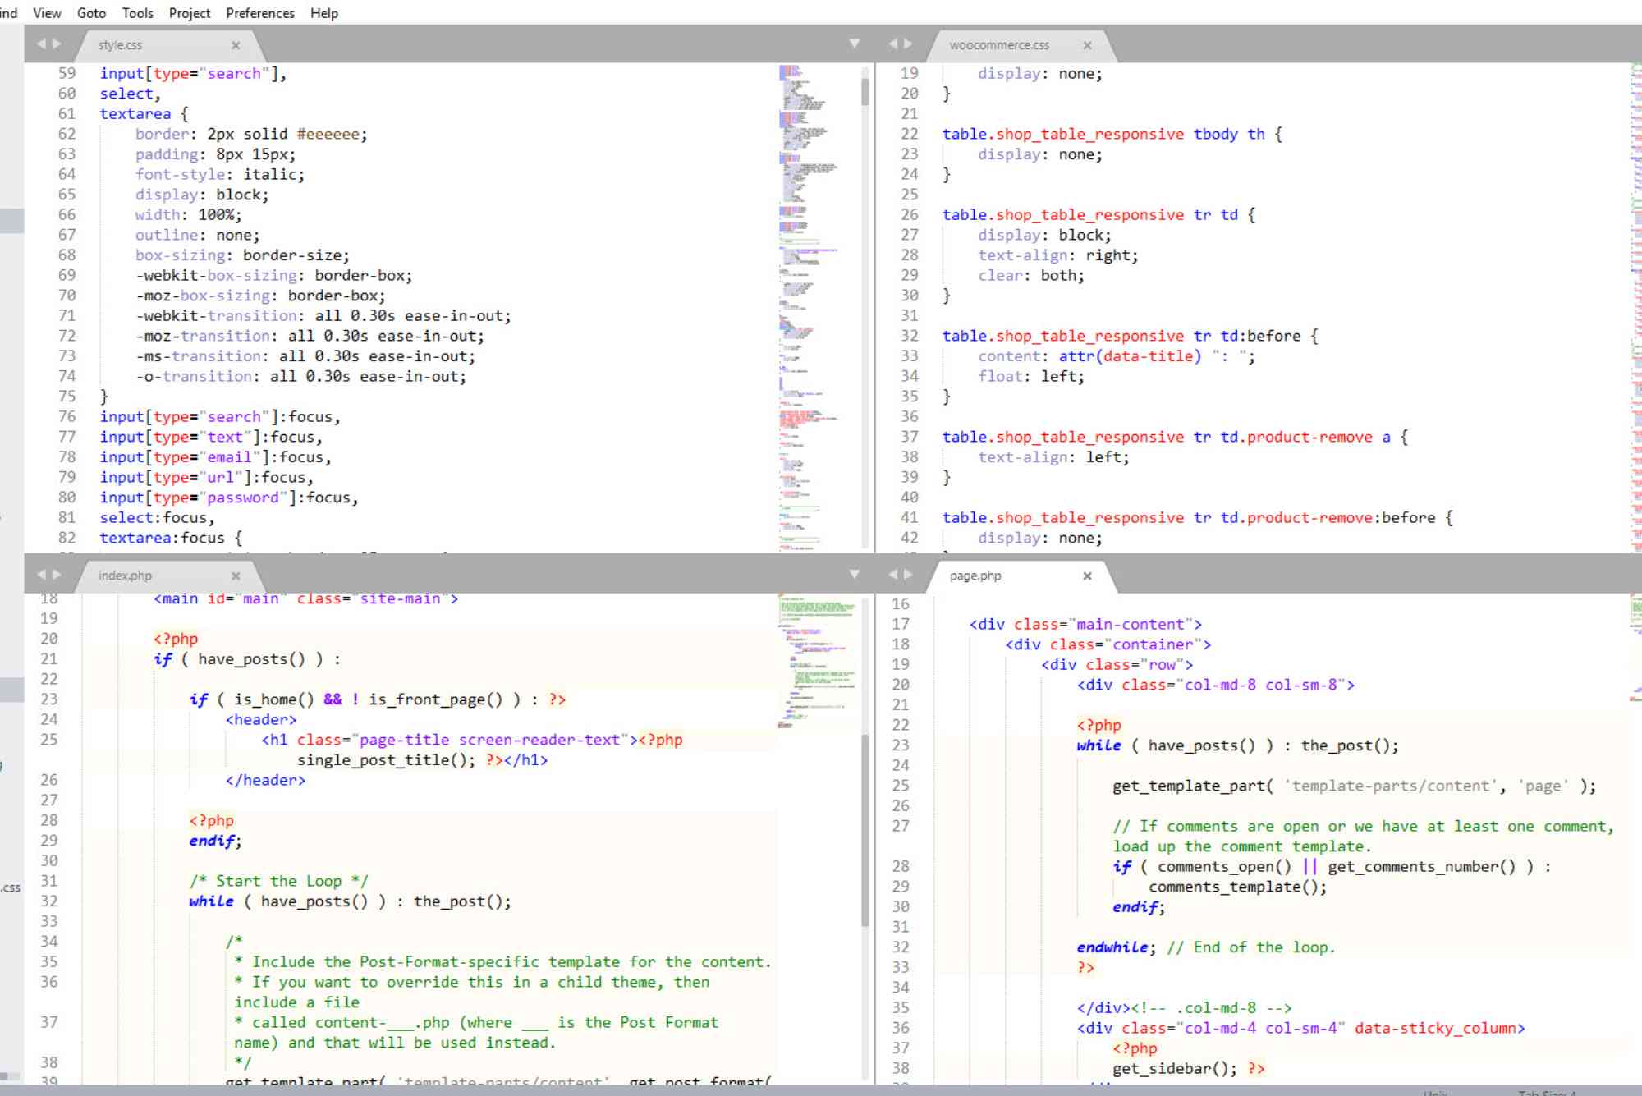Click 'endif;' in index.php
Image resolution: width=1642 pixels, height=1096 pixels.
pos(215,840)
